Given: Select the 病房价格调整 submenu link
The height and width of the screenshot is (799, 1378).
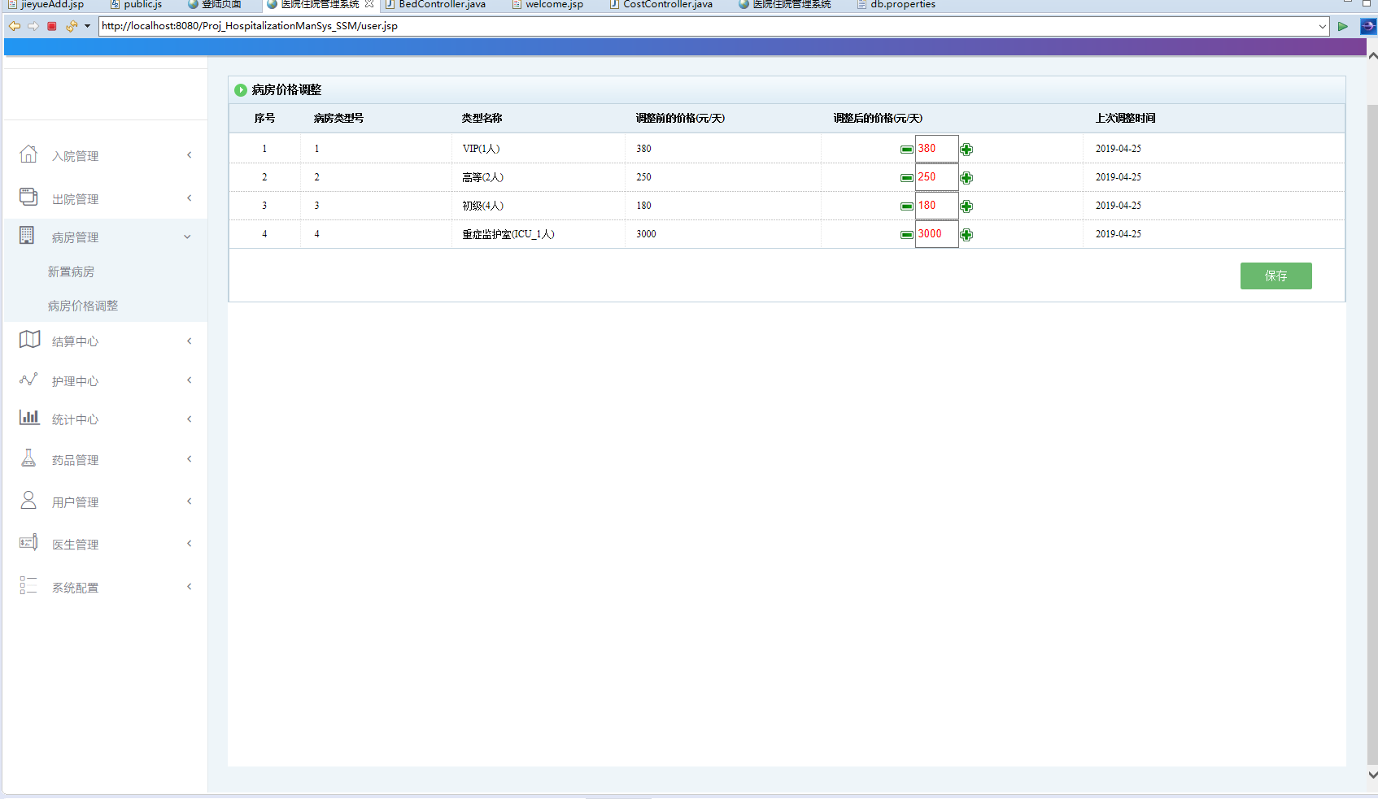Looking at the screenshot, I should pyautogui.click(x=83, y=306).
